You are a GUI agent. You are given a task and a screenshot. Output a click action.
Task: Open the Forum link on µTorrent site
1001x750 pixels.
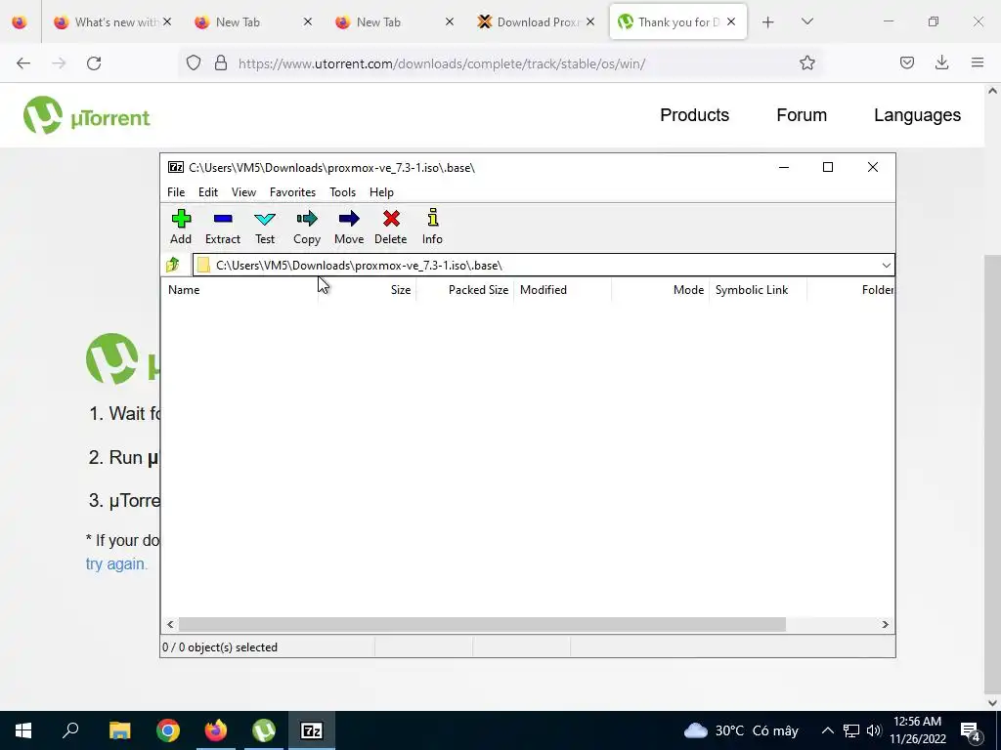pos(802,115)
